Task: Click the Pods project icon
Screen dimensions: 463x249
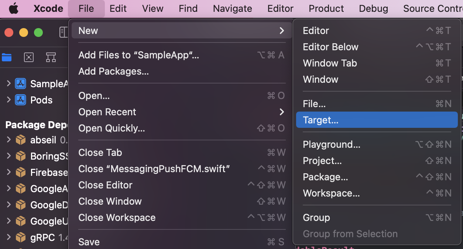Action: [x=20, y=100]
